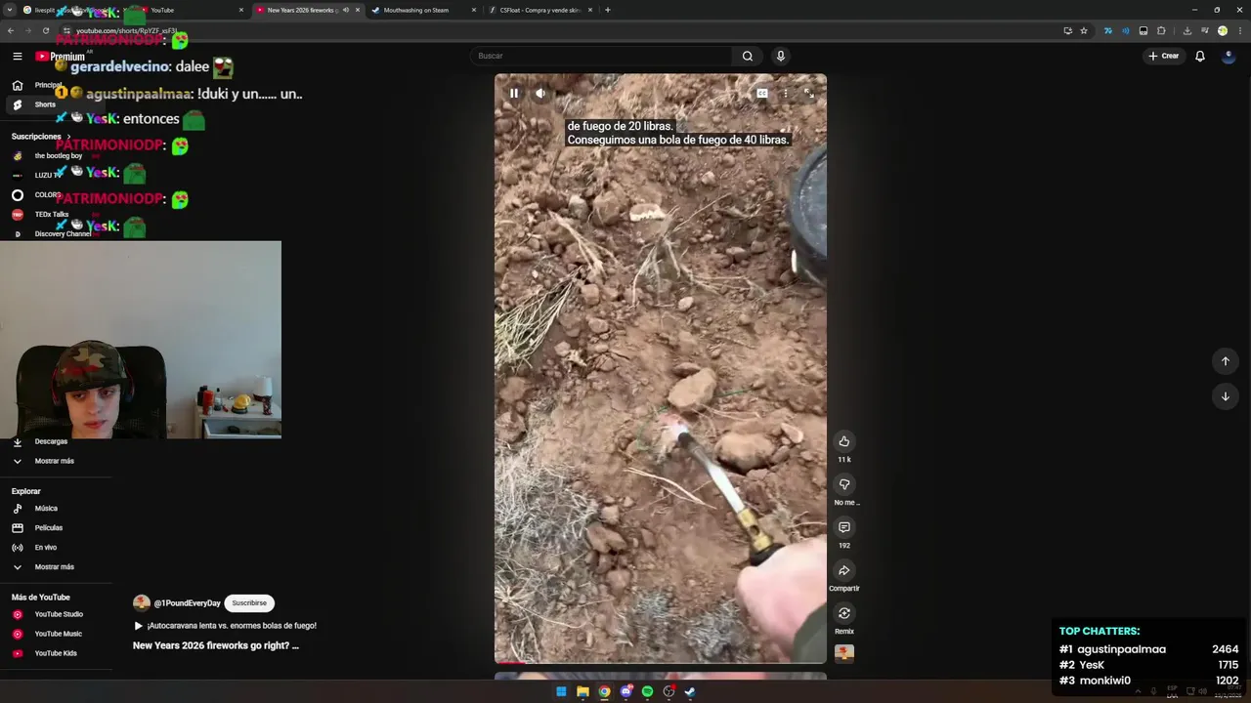
Task: Open the sound thumbnail below Remix
Action: click(x=844, y=653)
